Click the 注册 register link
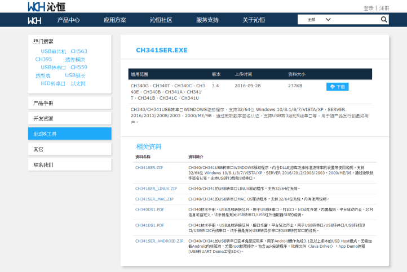This screenshot has width=407, height=272. pos(384,8)
